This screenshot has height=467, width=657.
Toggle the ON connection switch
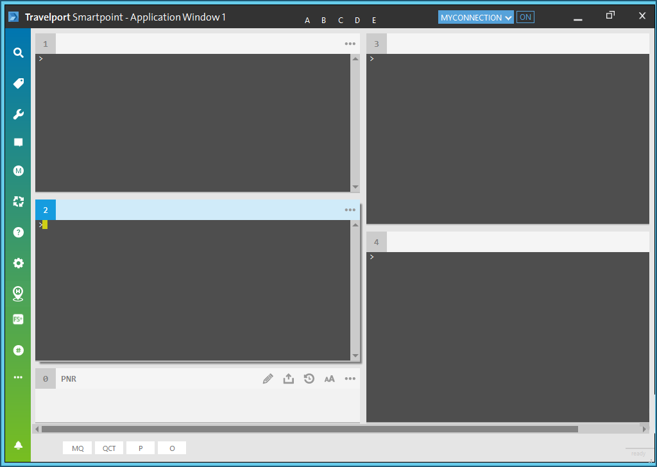(525, 17)
